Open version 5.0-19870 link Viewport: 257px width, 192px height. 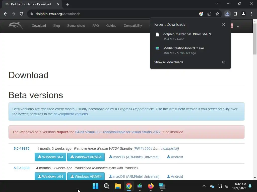pyautogui.click(x=22, y=148)
